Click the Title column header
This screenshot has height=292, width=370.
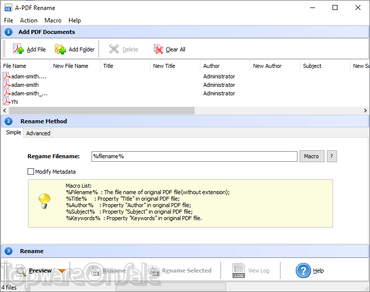click(125, 66)
